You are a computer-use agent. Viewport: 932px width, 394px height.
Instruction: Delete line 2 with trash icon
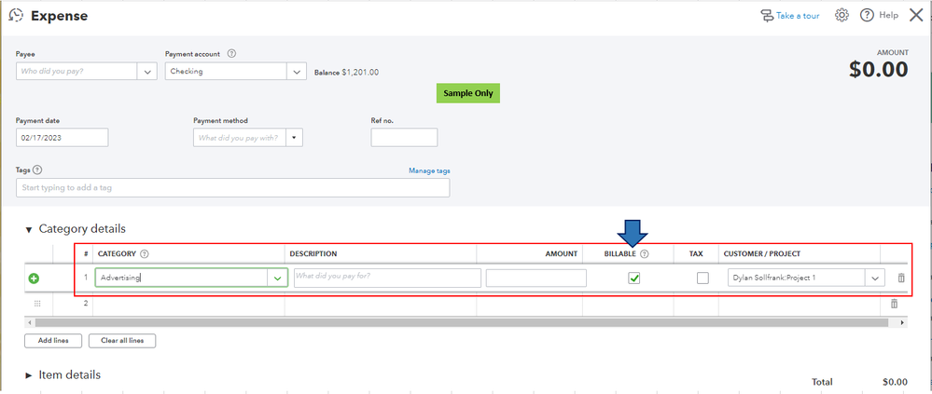click(x=894, y=304)
